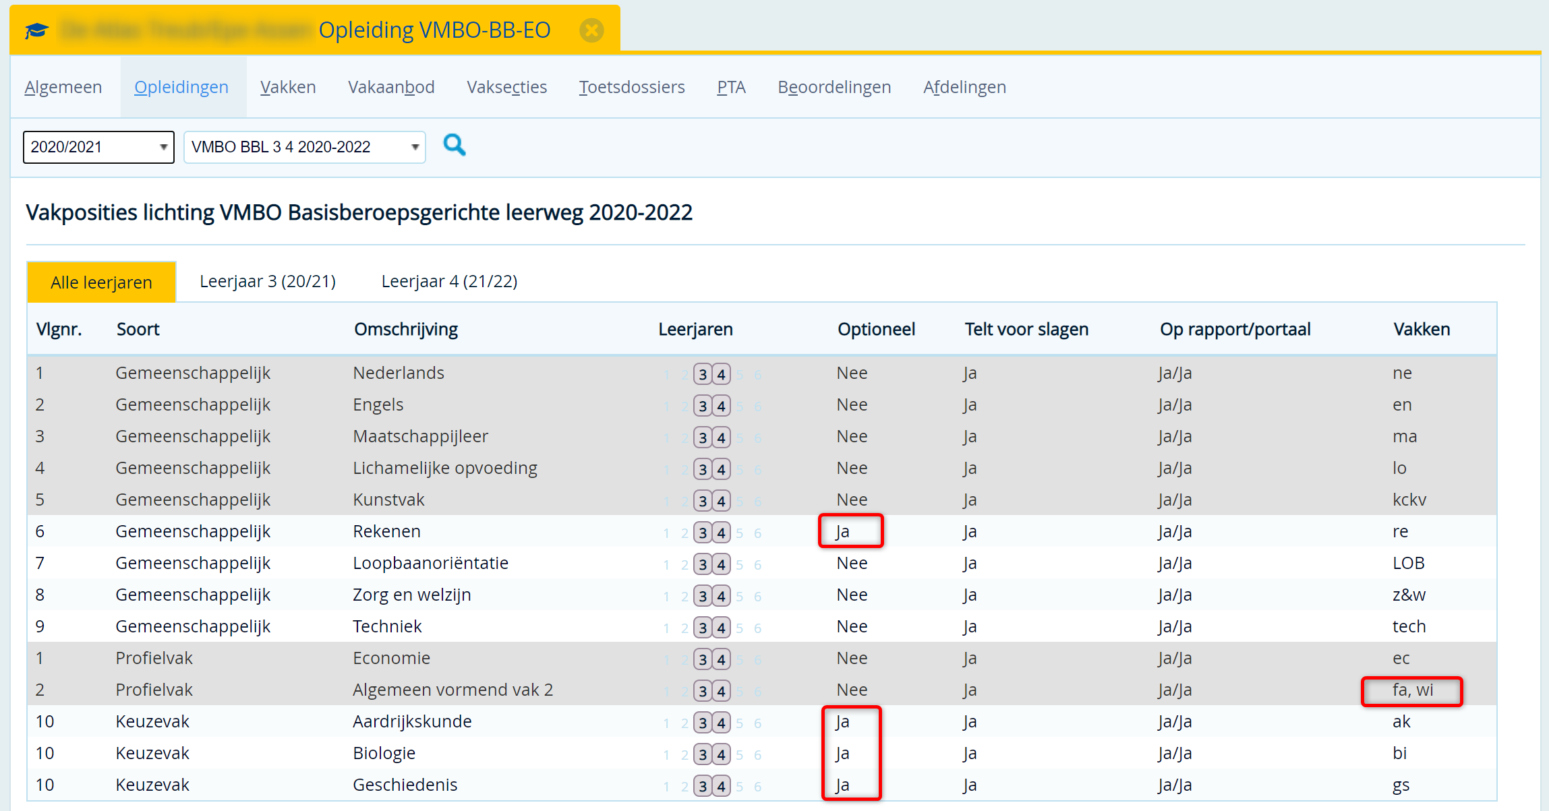Show Leerjaar 3 (20/21) tab
This screenshot has height=811, width=1549.
pyautogui.click(x=268, y=281)
